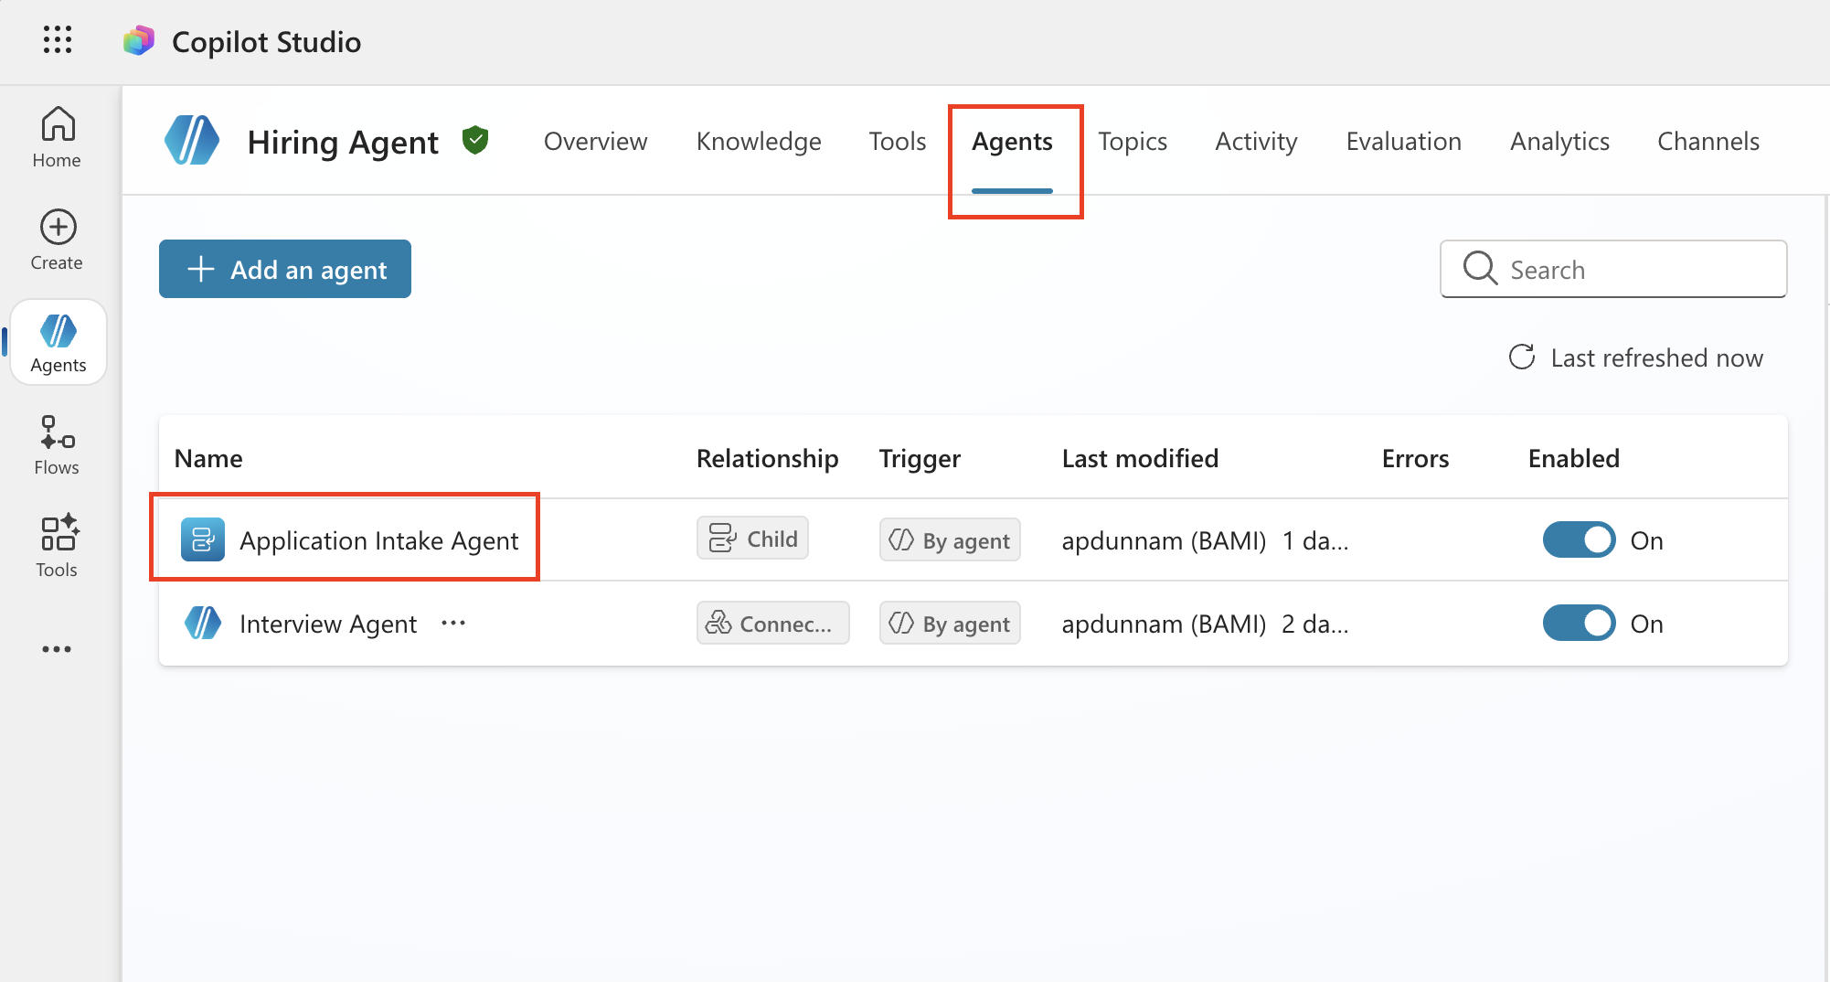
Task: Go to Home in sidebar
Action: [x=57, y=137]
